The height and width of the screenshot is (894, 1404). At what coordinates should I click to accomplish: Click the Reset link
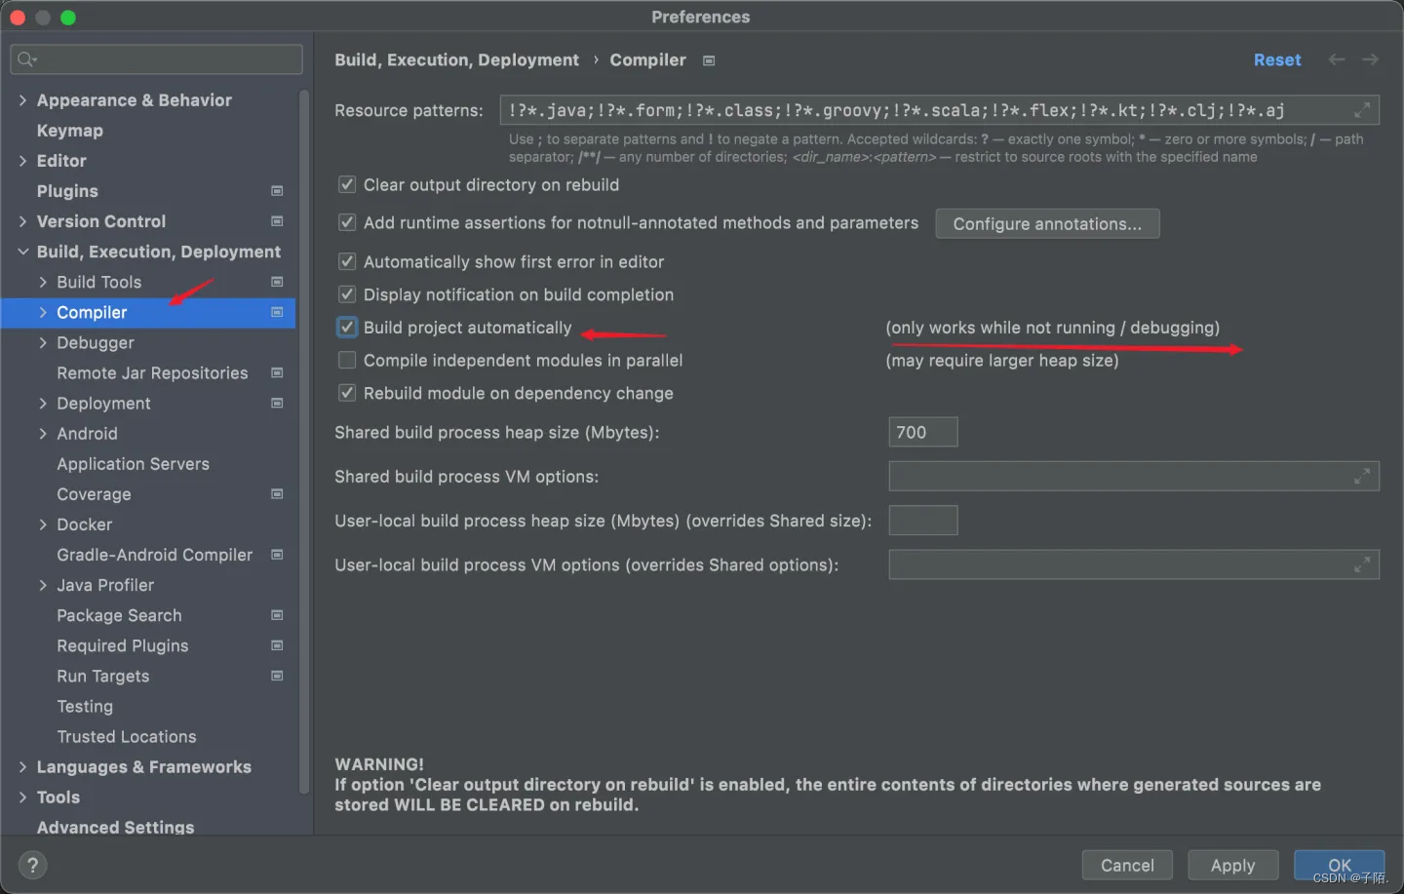pyautogui.click(x=1277, y=59)
